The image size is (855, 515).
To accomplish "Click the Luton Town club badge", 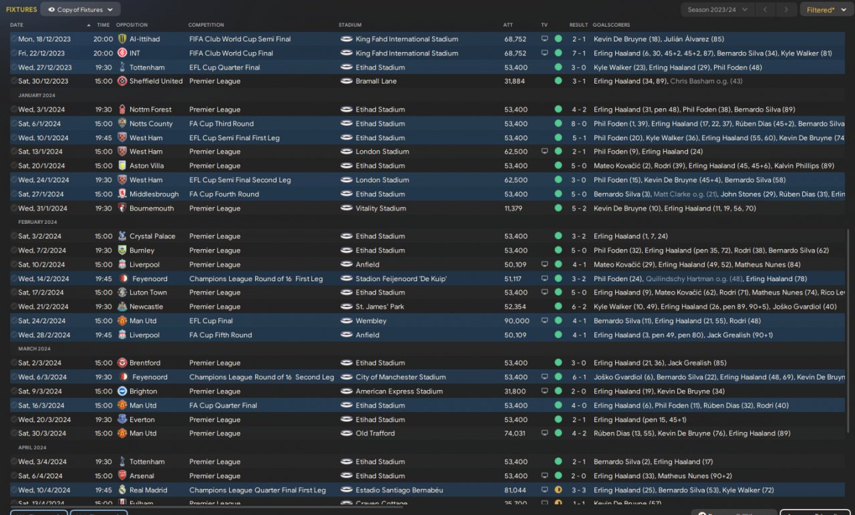I will pos(122,293).
